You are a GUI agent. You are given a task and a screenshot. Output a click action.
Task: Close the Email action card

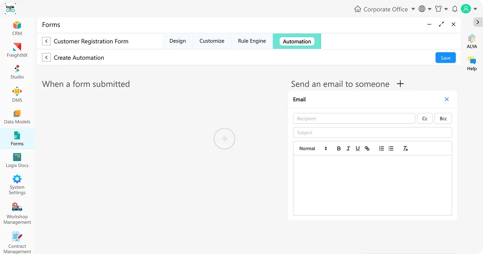[x=447, y=99]
